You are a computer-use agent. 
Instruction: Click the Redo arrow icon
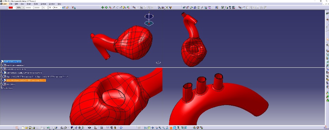point(52,128)
